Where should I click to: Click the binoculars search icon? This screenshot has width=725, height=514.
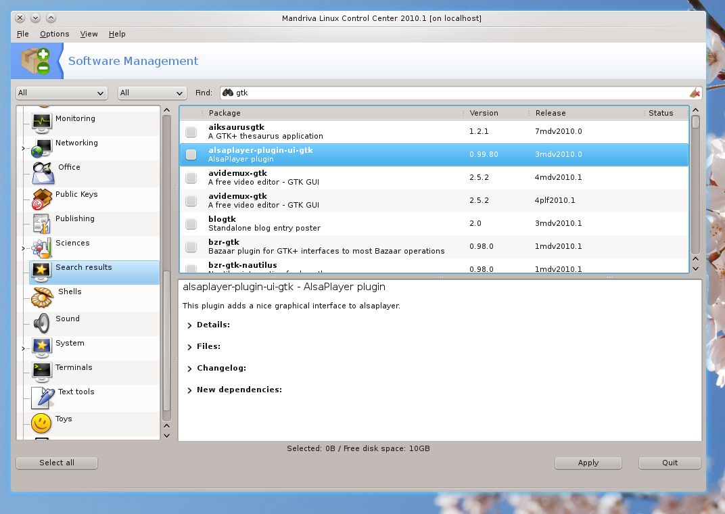[228, 93]
